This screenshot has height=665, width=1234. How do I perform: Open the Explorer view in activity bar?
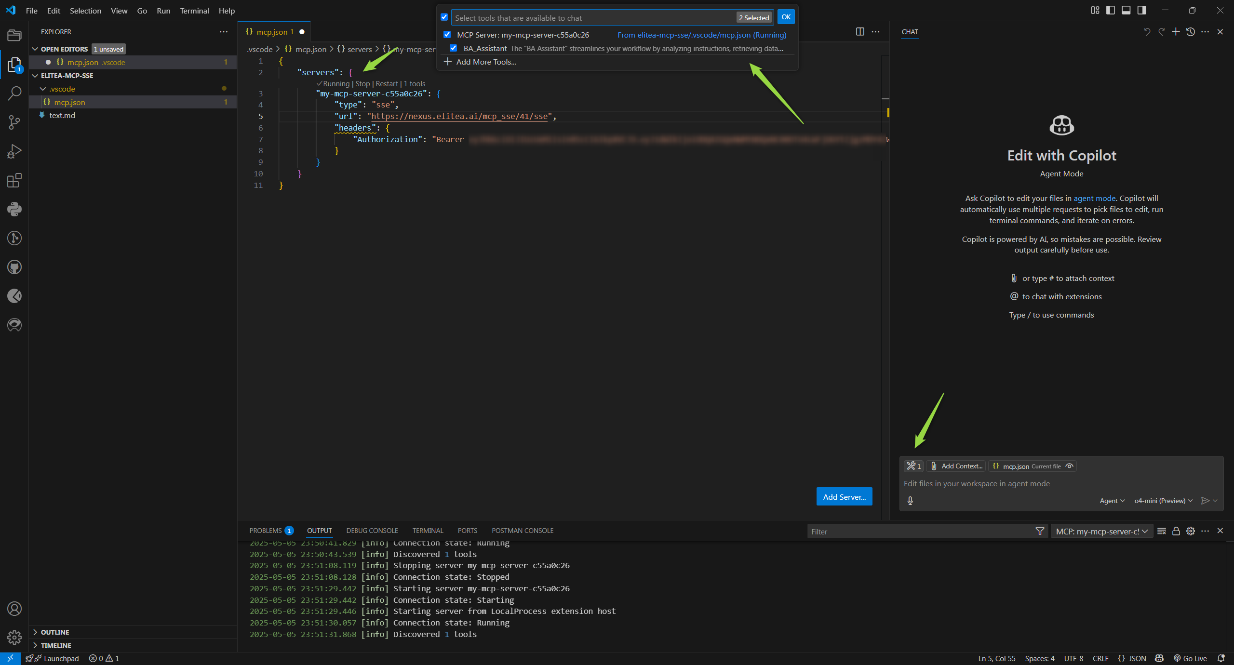tap(14, 65)
